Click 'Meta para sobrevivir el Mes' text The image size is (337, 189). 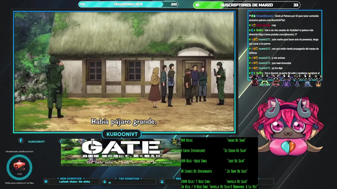coord(19,183)
